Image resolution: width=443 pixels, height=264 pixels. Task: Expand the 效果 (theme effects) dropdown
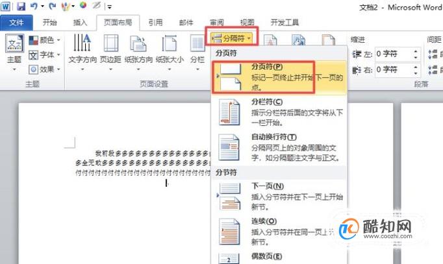coord(45,69)
